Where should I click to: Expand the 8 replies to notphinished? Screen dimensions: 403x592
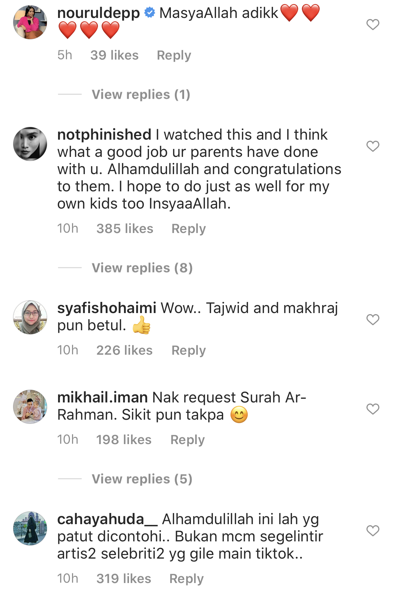[142, 268]
